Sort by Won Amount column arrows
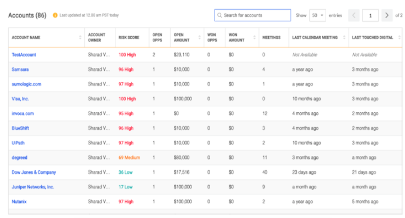 point(254,37)
